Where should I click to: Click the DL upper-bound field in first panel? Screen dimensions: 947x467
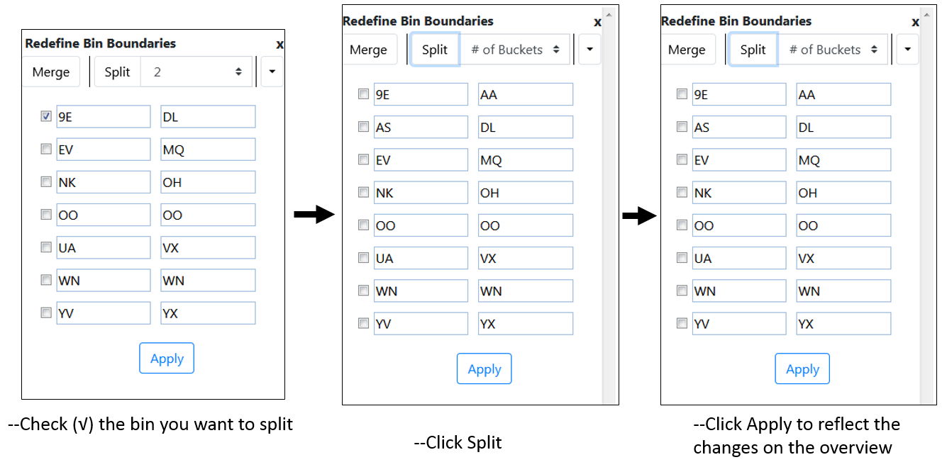click(x=207, y=117)
